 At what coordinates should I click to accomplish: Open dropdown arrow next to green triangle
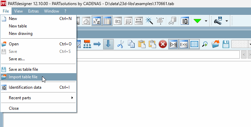tap(206, 21)
